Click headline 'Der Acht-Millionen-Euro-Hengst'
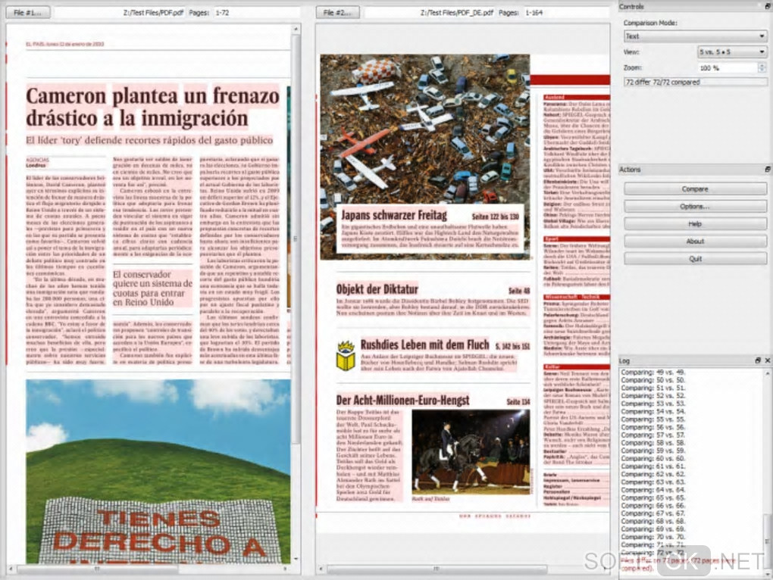773x580 pixels. [x=402, y=400]
